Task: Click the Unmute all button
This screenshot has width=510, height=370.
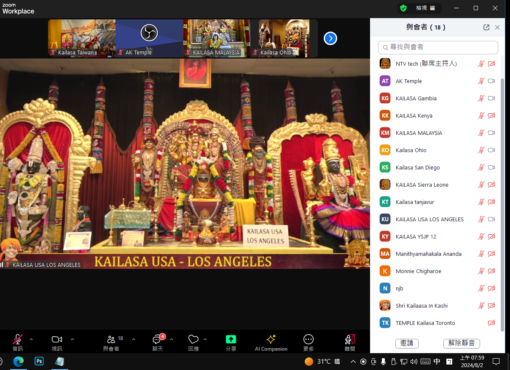Action: click(462, 343)
